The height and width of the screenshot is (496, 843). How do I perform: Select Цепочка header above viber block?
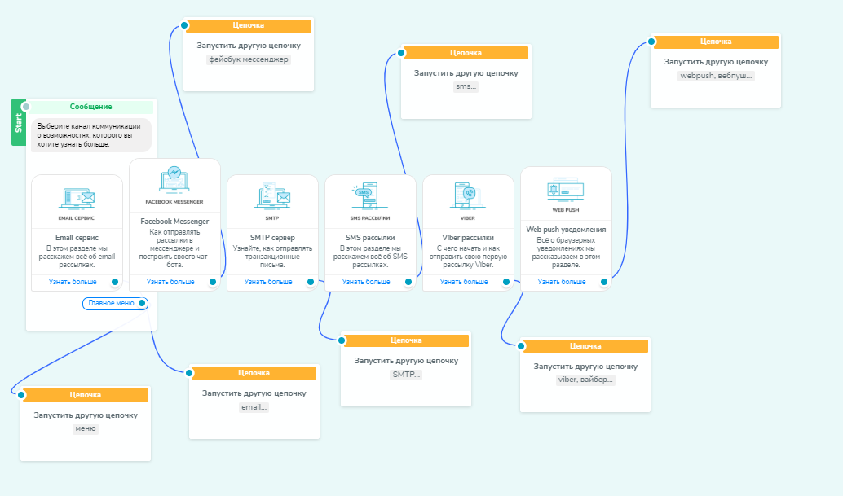(585, 346)
